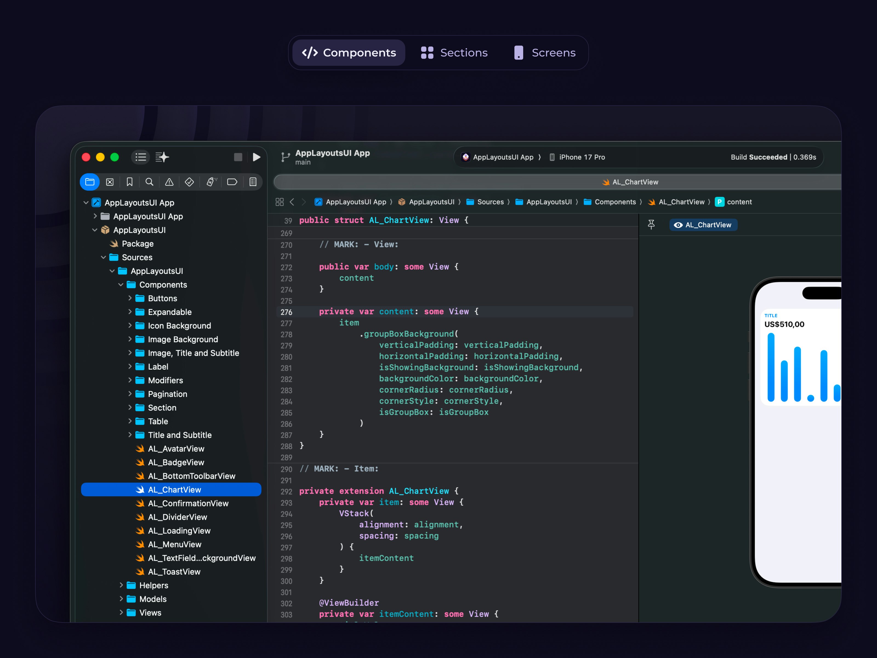Collapse the Components folder
877x658 pixels.
(121, 285)
